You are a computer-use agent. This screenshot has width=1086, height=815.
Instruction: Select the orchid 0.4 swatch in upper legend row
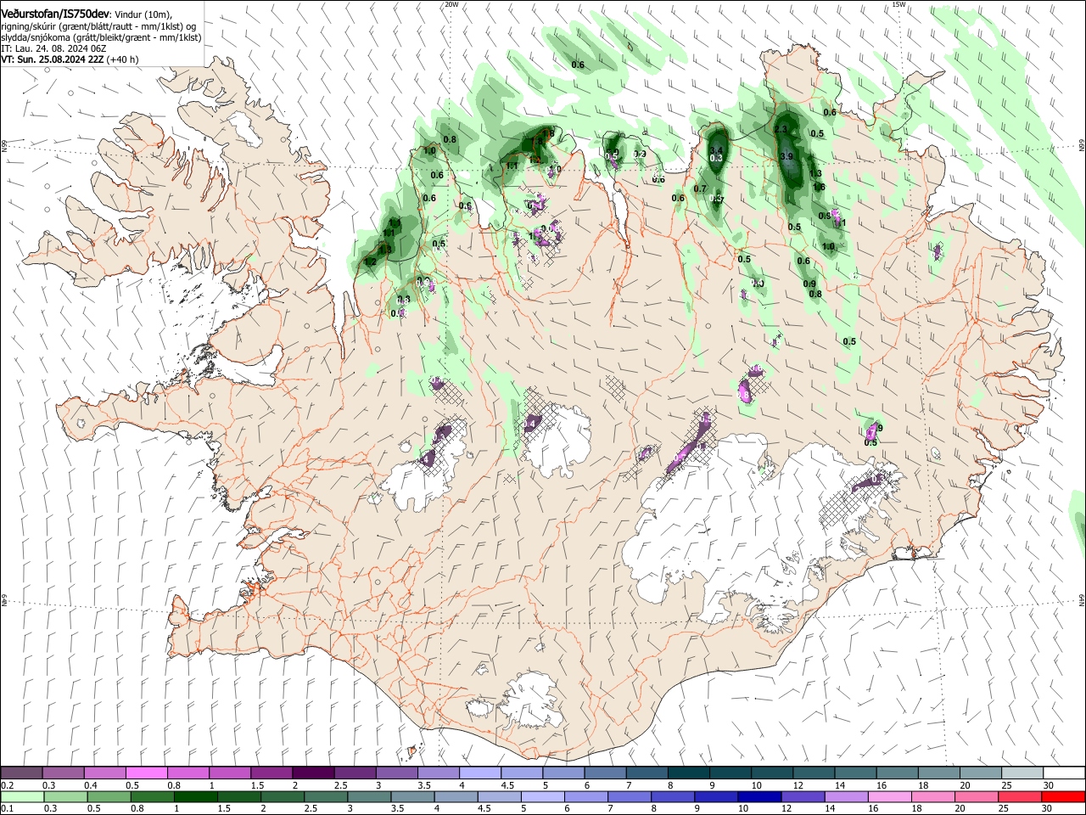(104, 773)
